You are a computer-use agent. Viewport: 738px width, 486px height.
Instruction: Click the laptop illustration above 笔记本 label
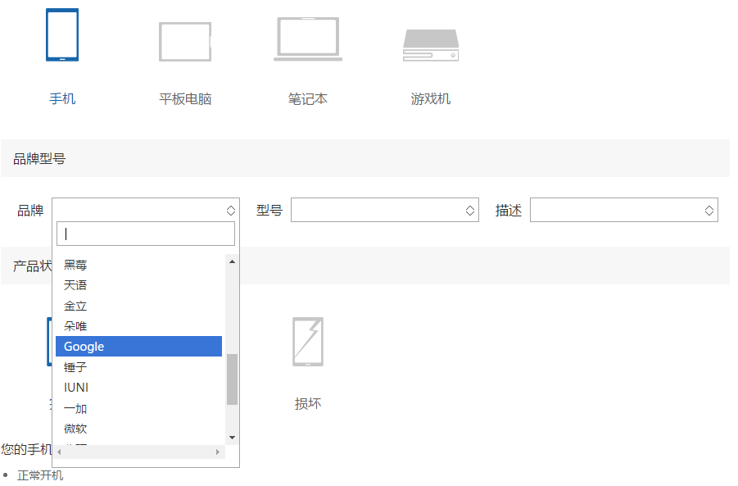[307, 37]
